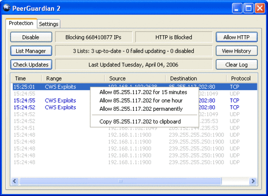Disable blocking with the Disable button
268x196 pixels.
(31, 37)
